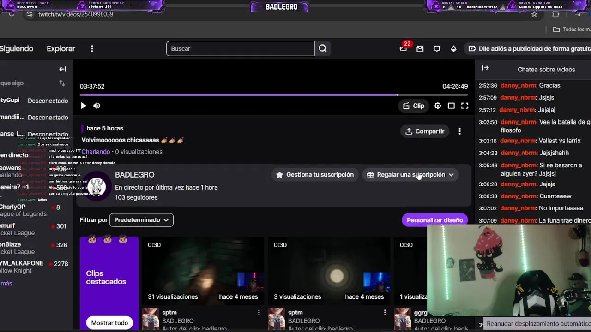
Task: Click the BADLEGRO channel avatar
Action: (x=96, y=186)
